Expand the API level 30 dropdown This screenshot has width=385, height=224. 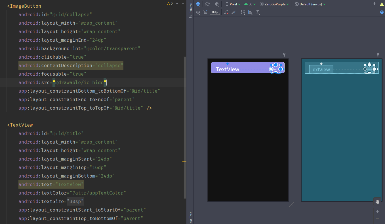point(250,4)
